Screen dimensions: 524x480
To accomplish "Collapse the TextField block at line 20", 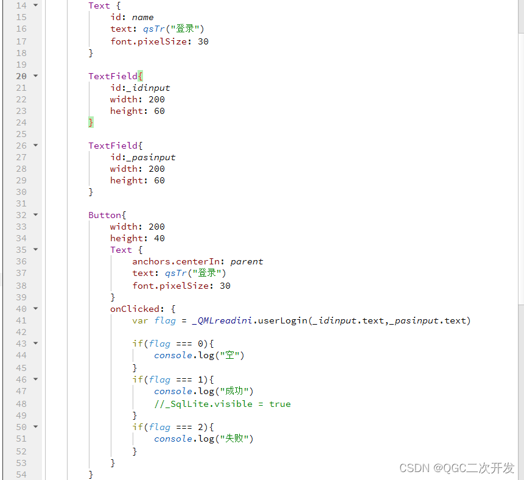I will 35,76.
